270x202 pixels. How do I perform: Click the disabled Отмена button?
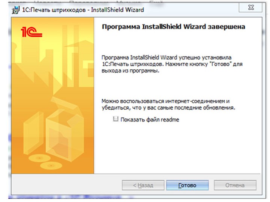coord(235,185)
